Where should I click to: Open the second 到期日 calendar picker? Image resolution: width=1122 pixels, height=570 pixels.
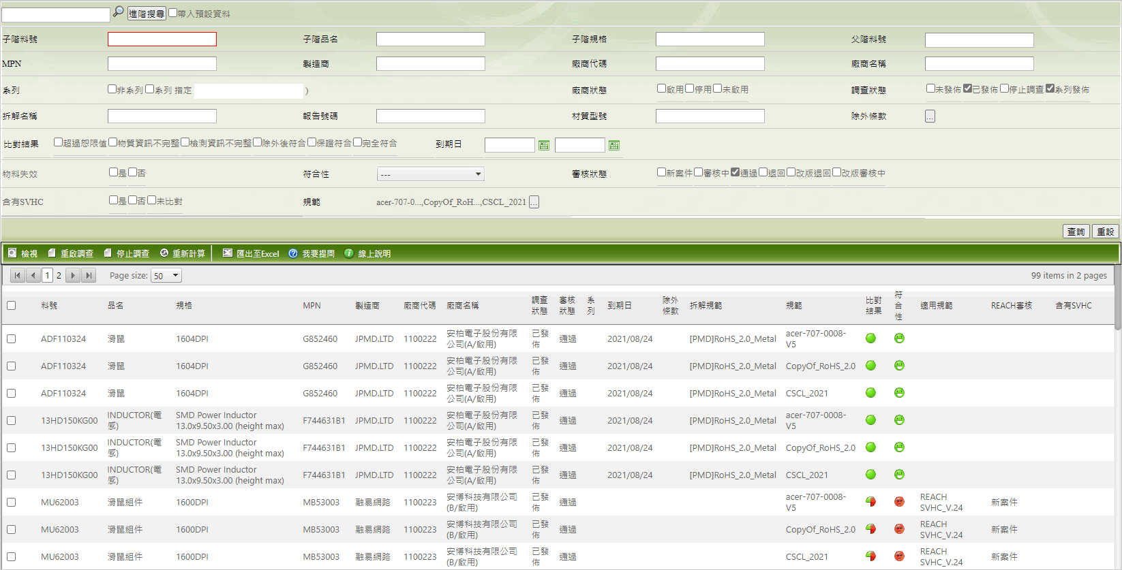(x=614, y=145)
